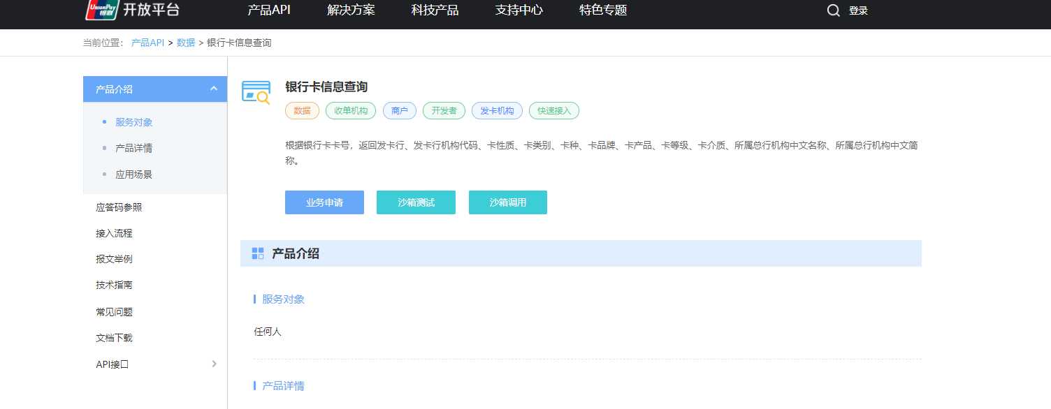Viewport: 1051px width, 409px height.
Task: Select the 收单机构 tag
Action: coord(350,110)
